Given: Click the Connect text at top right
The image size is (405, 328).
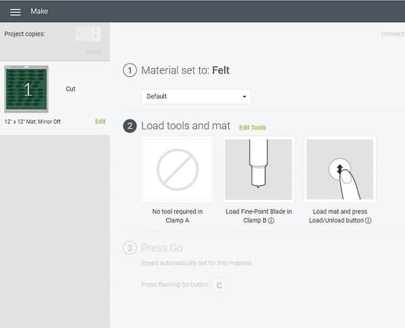Looking at the screenshot, I should (x=392, y=34).
